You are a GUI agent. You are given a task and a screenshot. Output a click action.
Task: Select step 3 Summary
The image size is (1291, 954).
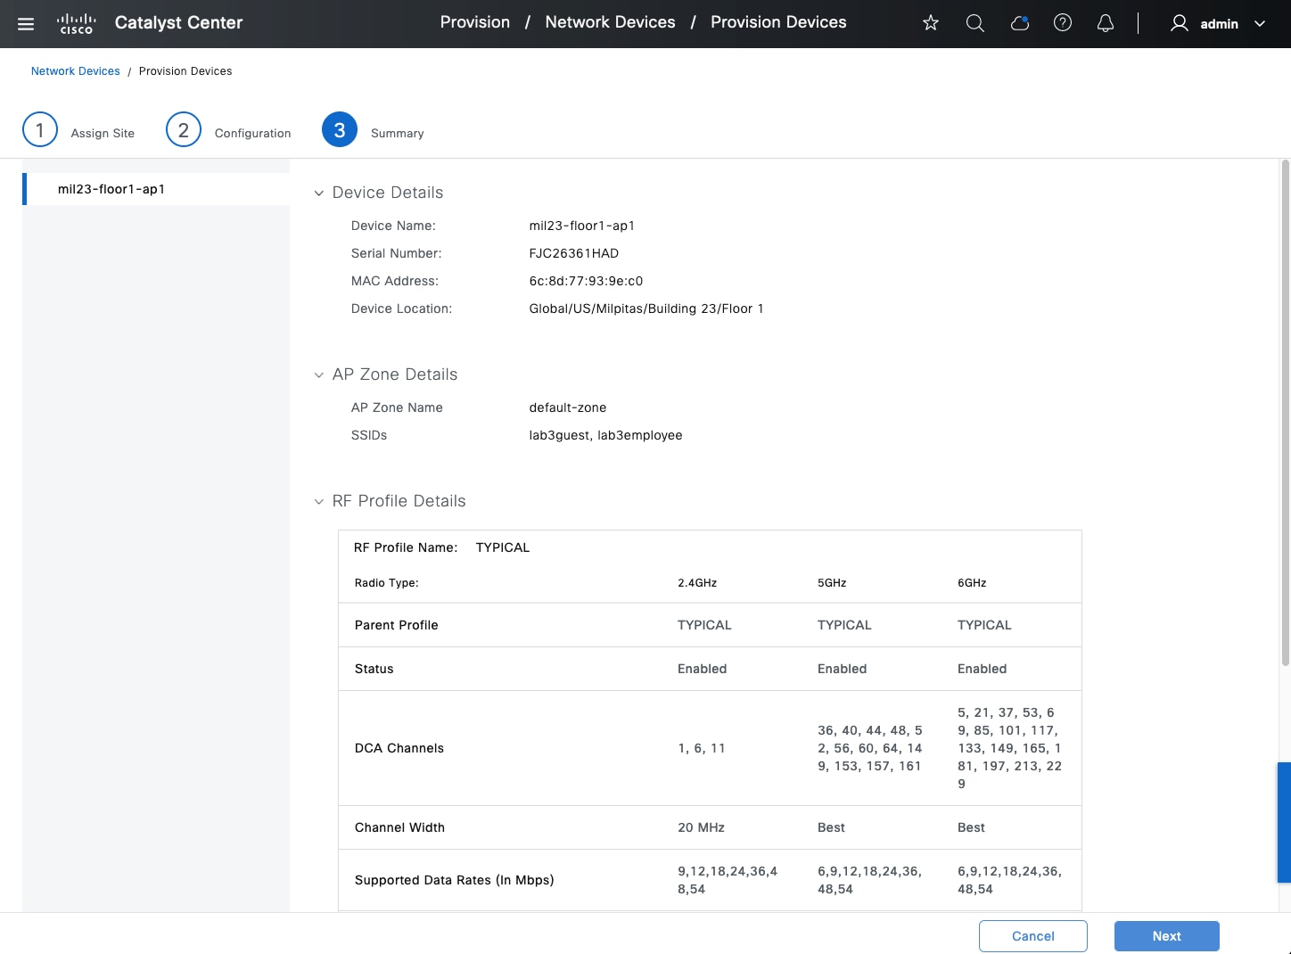(340, 130)
